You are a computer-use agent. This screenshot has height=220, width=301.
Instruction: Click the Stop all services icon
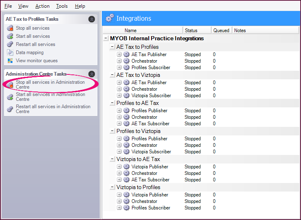click(10, 28)
